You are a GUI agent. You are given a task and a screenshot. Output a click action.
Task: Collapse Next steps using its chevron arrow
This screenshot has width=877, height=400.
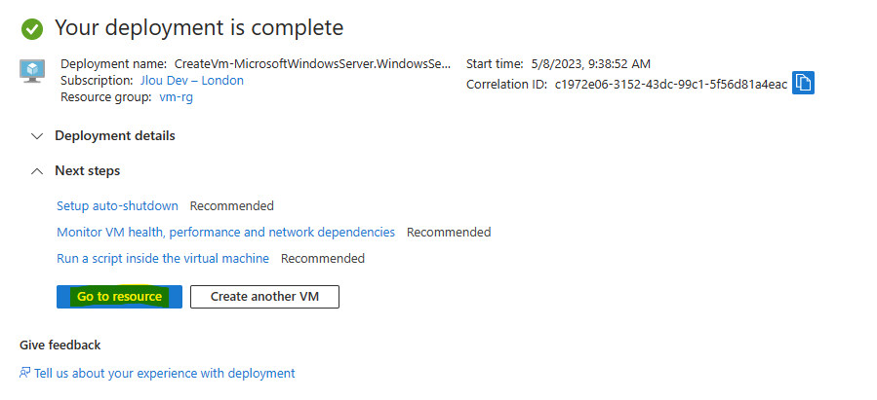(x=37, y=171)
